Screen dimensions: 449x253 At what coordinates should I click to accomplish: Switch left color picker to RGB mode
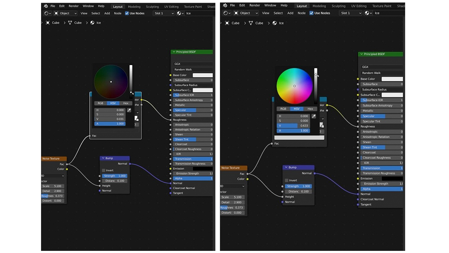[100, 103]
